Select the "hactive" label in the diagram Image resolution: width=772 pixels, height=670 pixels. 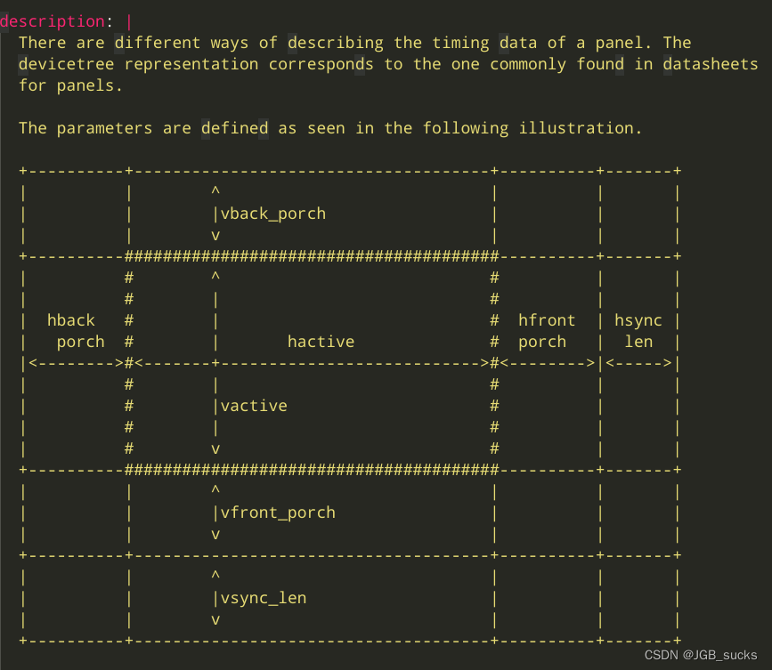tap(321, 342)
